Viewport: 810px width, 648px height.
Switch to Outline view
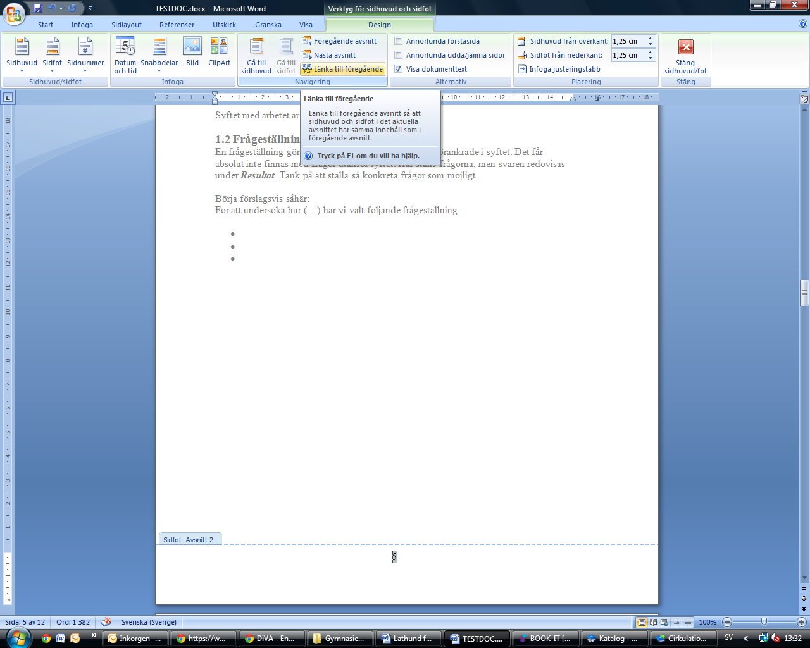pyautogui.click(x=676, y=622)
